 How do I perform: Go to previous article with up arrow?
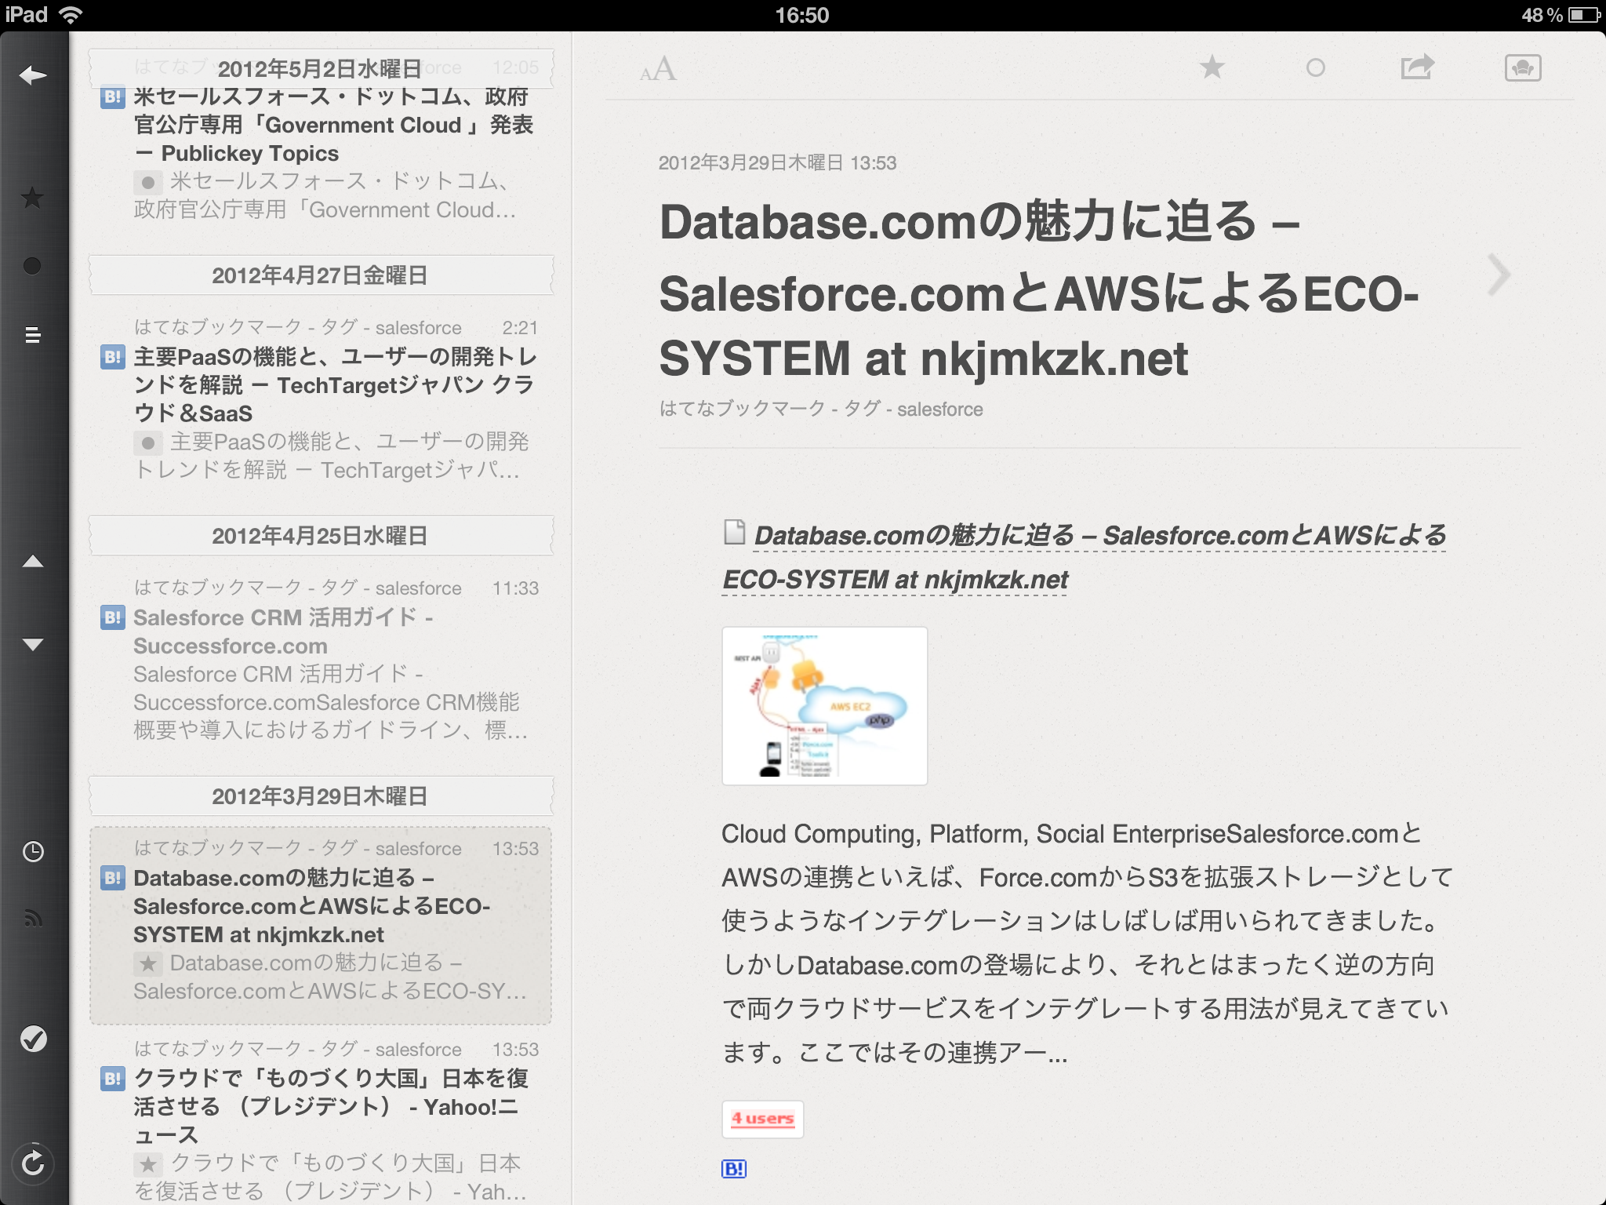pos(33,561)
